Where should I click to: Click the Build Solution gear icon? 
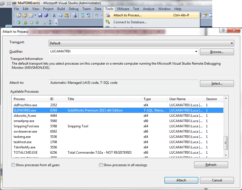25,22
